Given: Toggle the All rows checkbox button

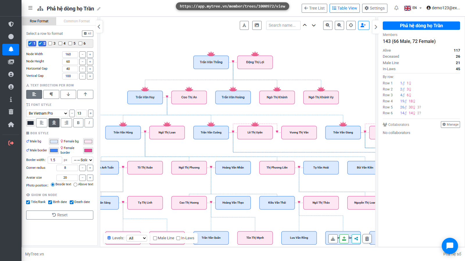Looking at the screenshot, I should [87, 34].
